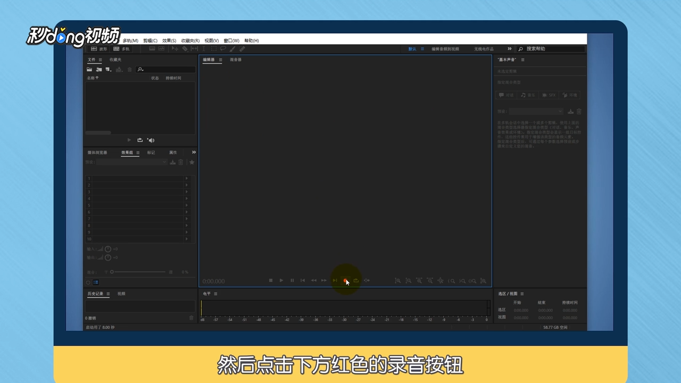Select the Marquee Selection tool
The image size is (681, 383).
(x=214, y=48)
